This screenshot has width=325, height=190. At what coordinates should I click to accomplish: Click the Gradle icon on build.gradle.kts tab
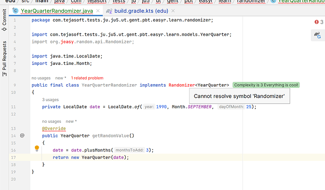point(109,11)
